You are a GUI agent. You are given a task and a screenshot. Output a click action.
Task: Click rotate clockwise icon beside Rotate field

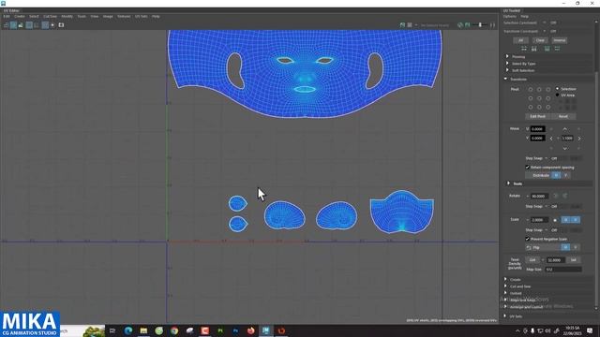point(564,196)
